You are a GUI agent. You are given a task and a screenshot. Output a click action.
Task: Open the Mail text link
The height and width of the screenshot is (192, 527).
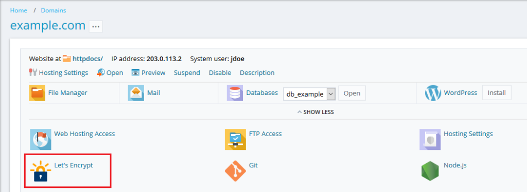tap(153, 93)
